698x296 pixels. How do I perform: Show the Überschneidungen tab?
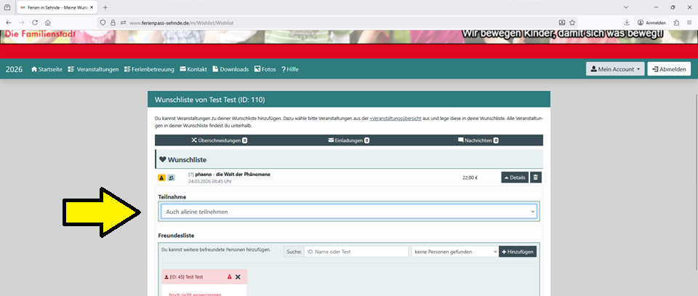point(219,140)
